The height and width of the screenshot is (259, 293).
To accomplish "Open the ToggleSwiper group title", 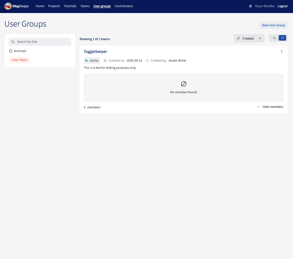I will 95,52.
